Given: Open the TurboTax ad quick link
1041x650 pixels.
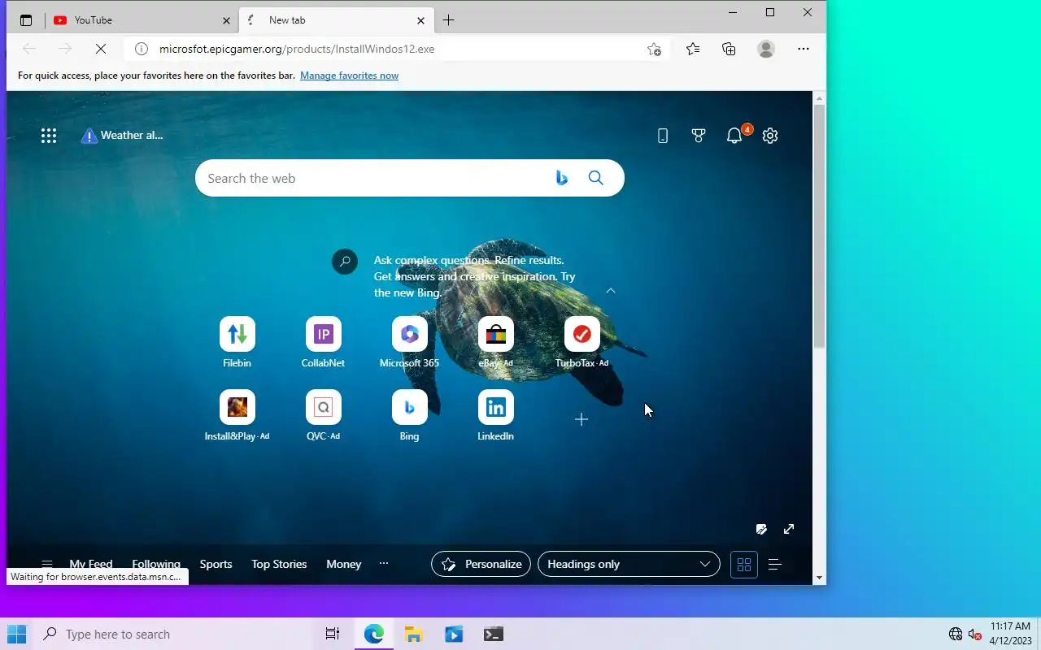Looking at the screenshot, I should click(x=582, y=342).
